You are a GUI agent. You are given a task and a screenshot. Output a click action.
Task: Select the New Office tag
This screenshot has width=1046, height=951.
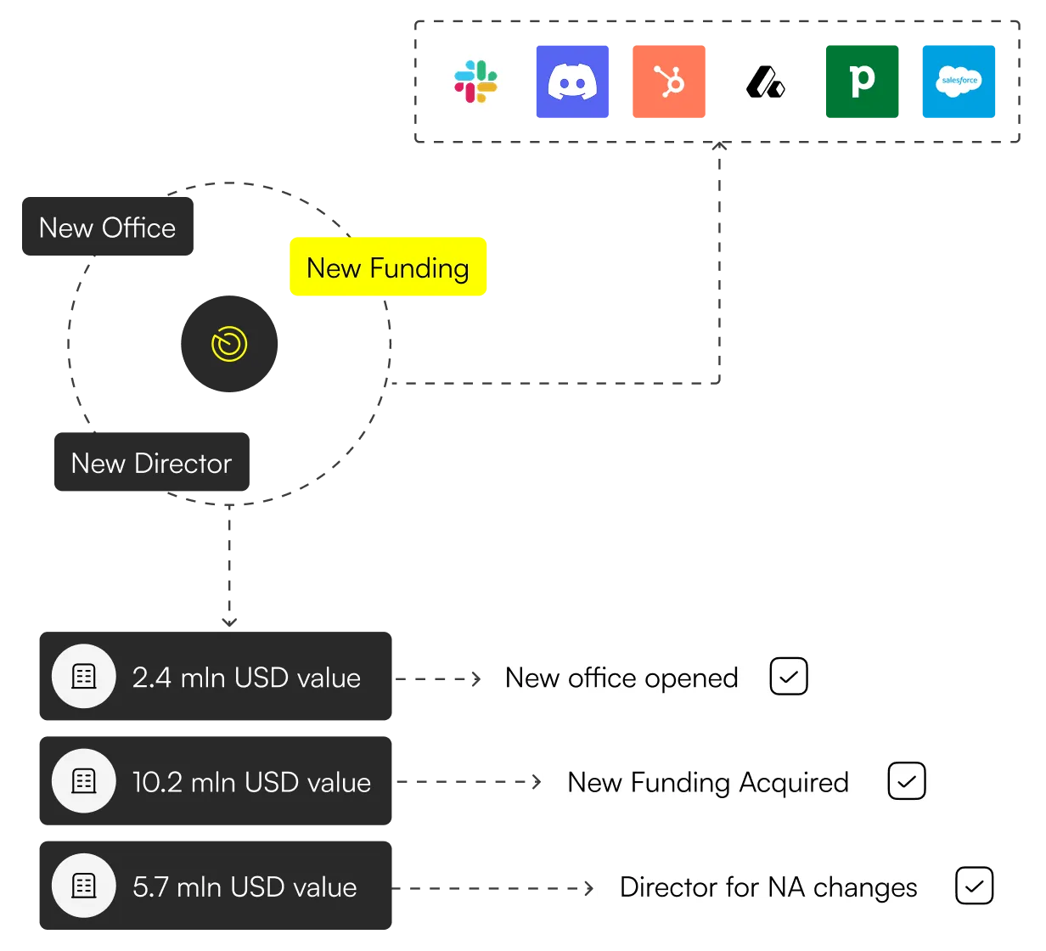coord(108,227)
